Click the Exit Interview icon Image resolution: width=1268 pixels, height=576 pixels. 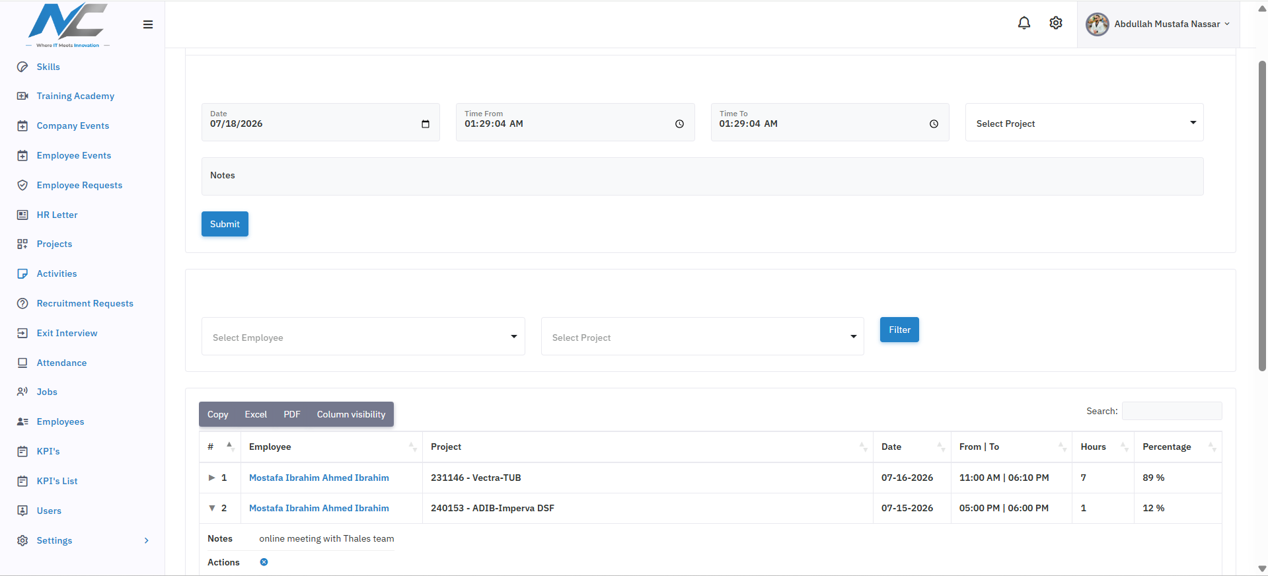pyautogui.click(x=22, y=333)
